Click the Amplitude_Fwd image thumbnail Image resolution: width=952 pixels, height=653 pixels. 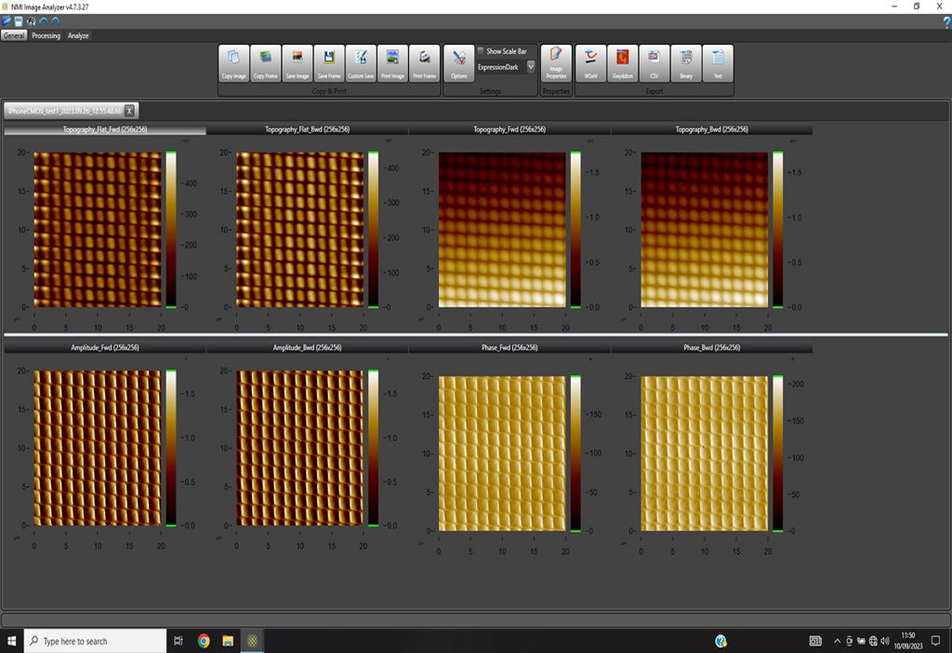pos(98,448)
